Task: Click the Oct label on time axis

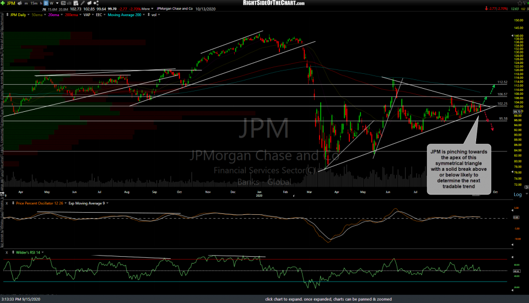Action: [495, 192]
